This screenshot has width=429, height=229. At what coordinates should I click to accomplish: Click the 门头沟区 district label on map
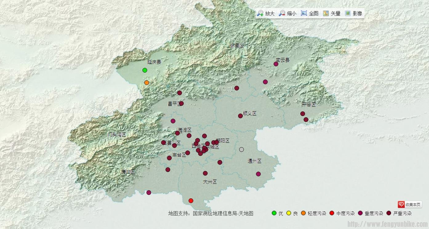[117, 134]
